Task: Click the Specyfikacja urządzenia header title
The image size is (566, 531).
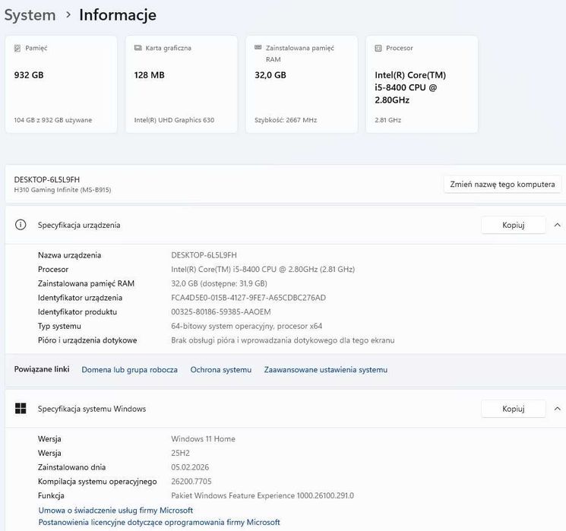Action: (79, 226)
